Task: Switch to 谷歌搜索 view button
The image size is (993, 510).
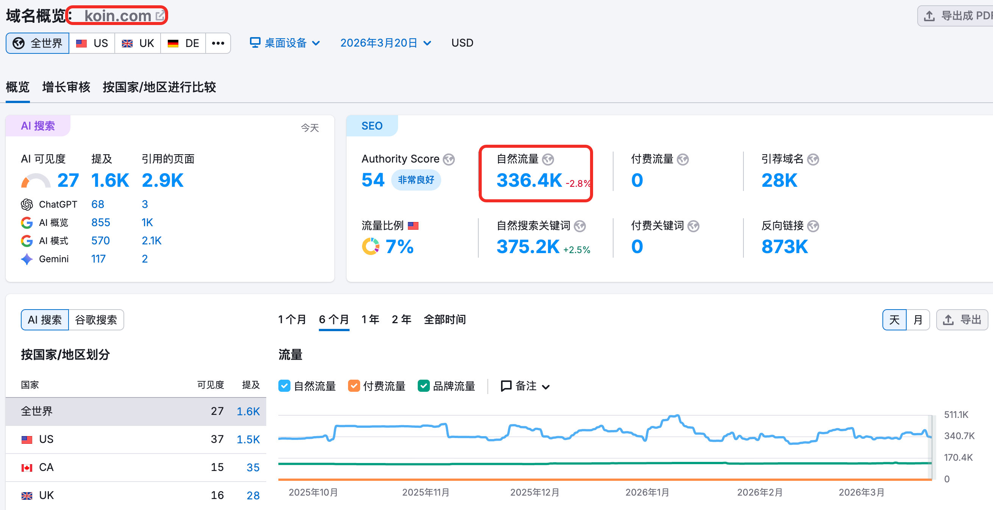Action: click(96, 319)
